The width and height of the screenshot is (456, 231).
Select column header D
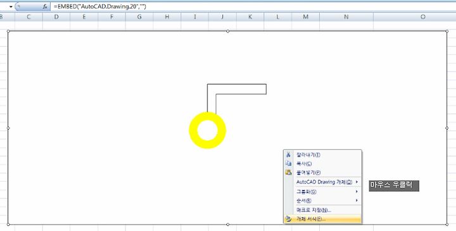click(56, 17)
